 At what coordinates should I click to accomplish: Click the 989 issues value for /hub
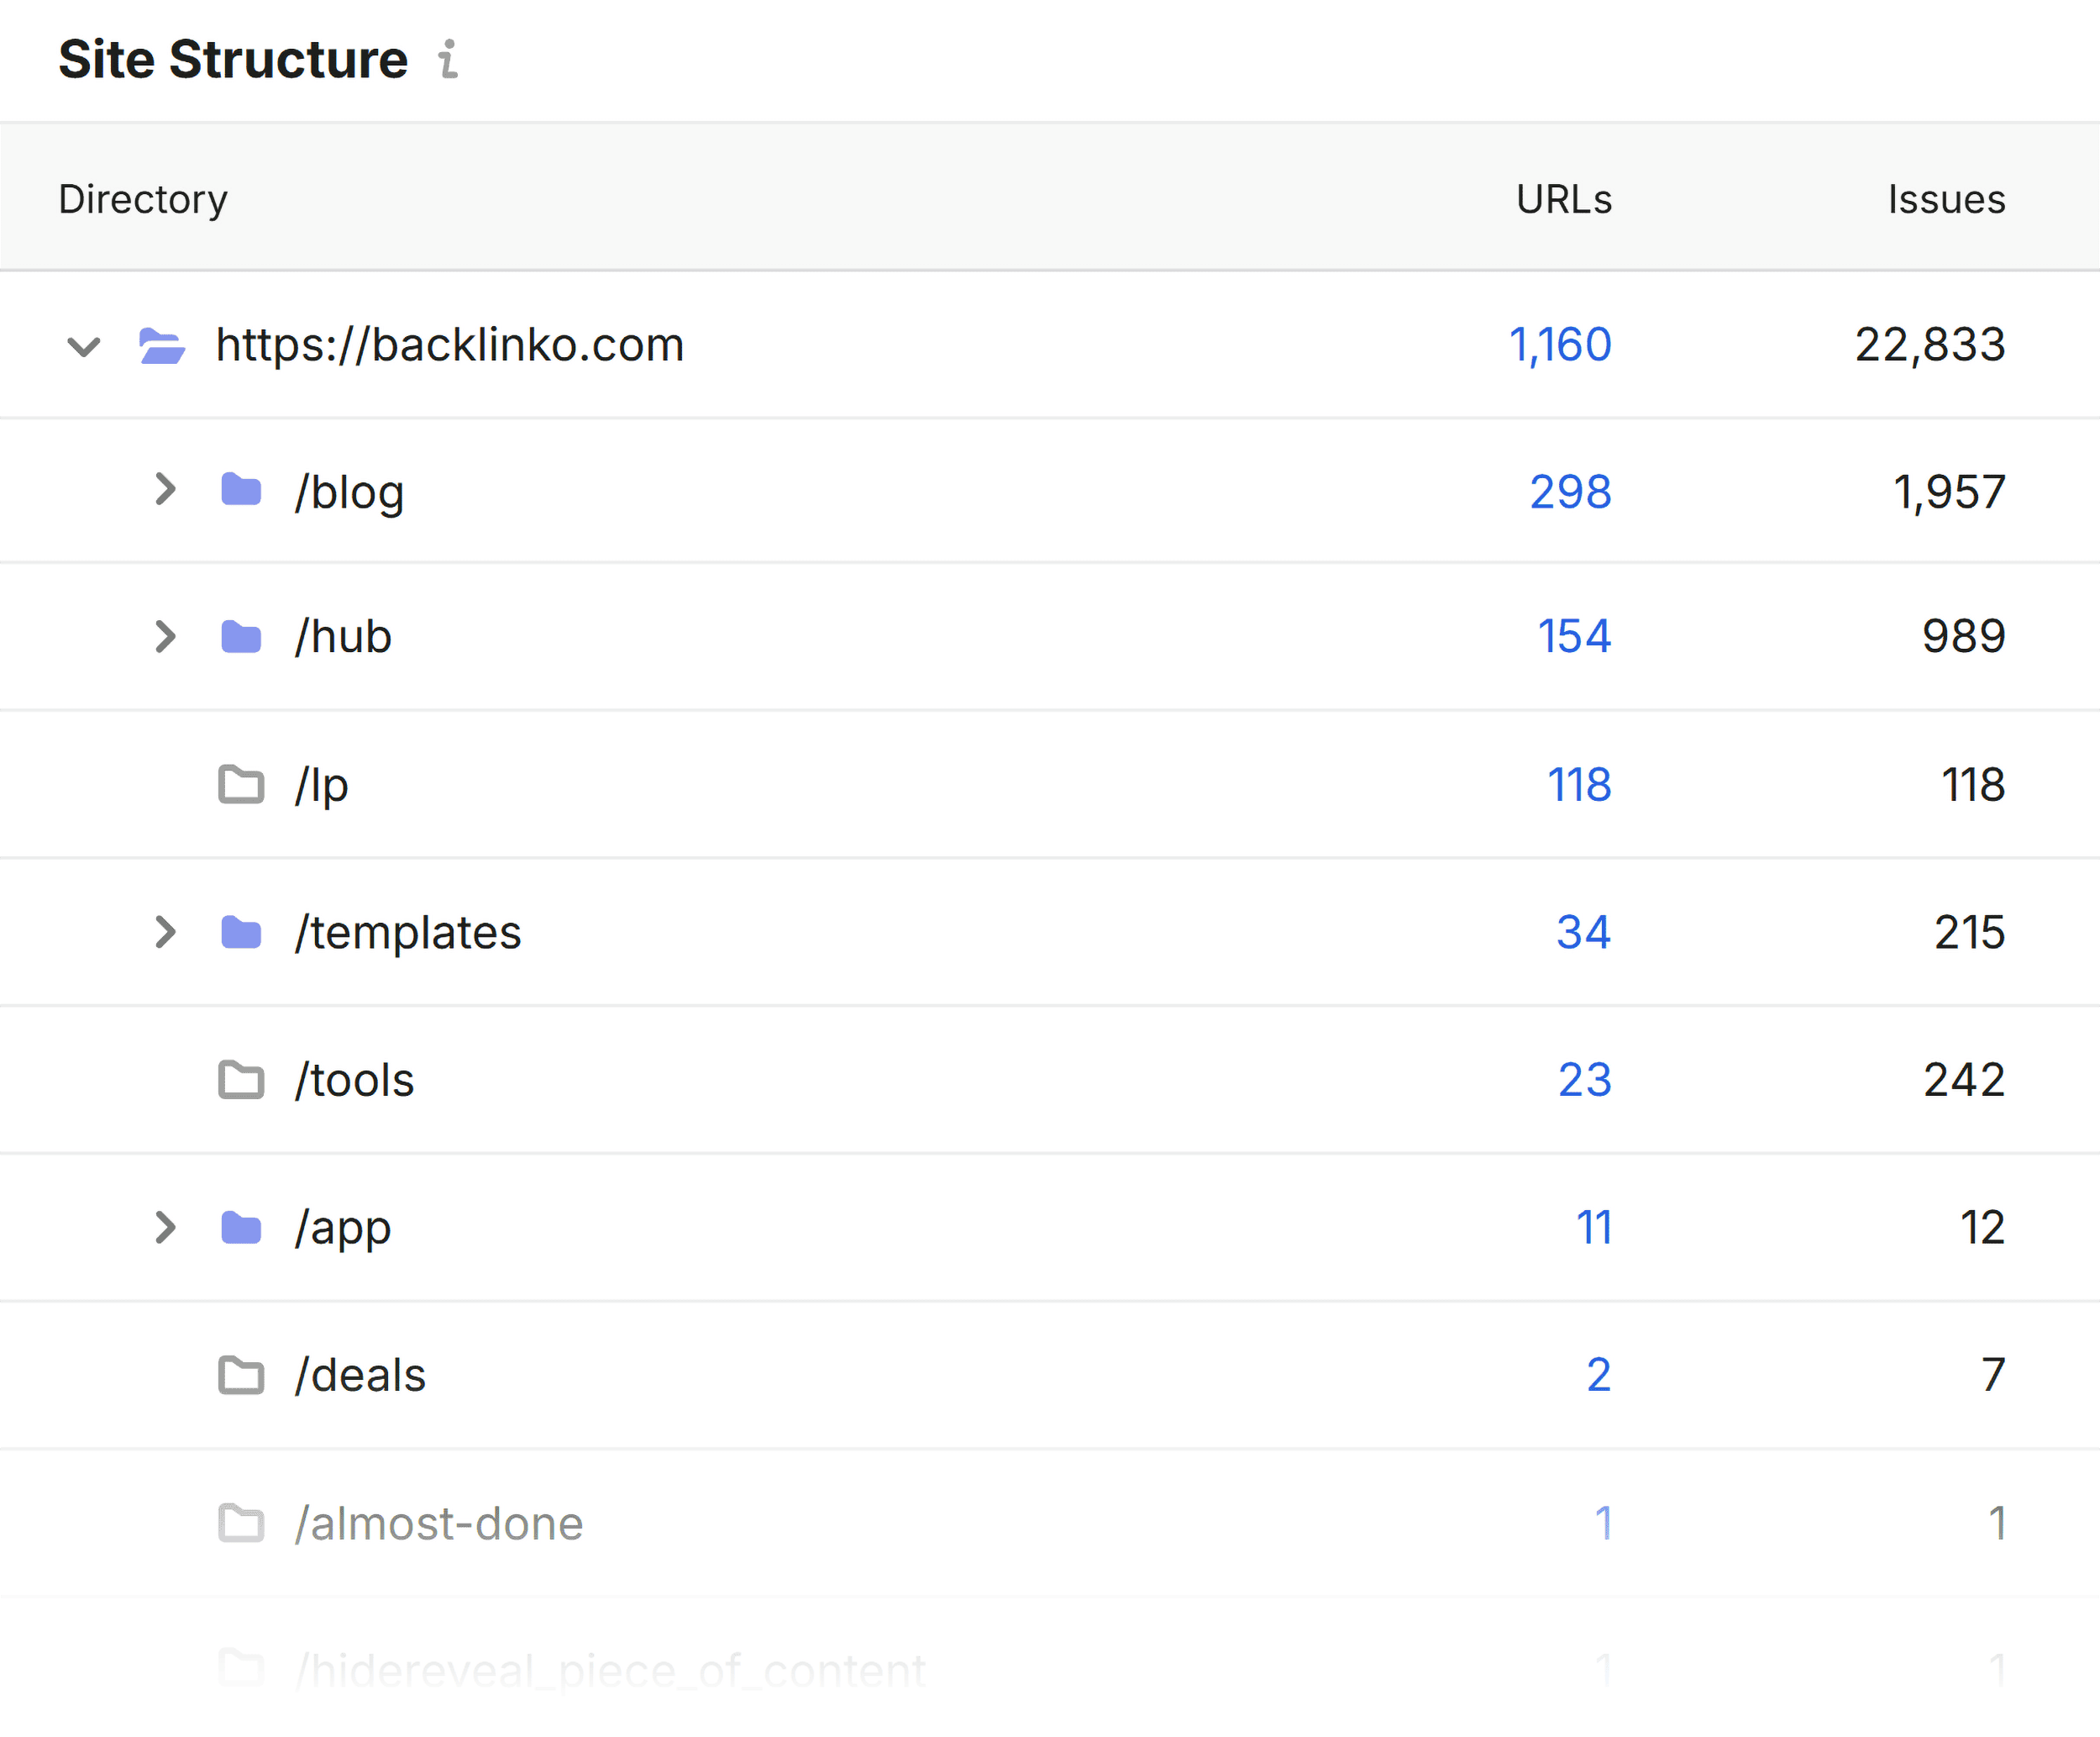(x=1964, y=636)
